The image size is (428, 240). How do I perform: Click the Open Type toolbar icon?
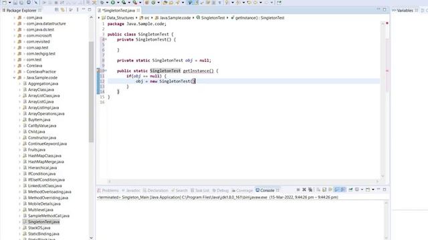(165, 3)
